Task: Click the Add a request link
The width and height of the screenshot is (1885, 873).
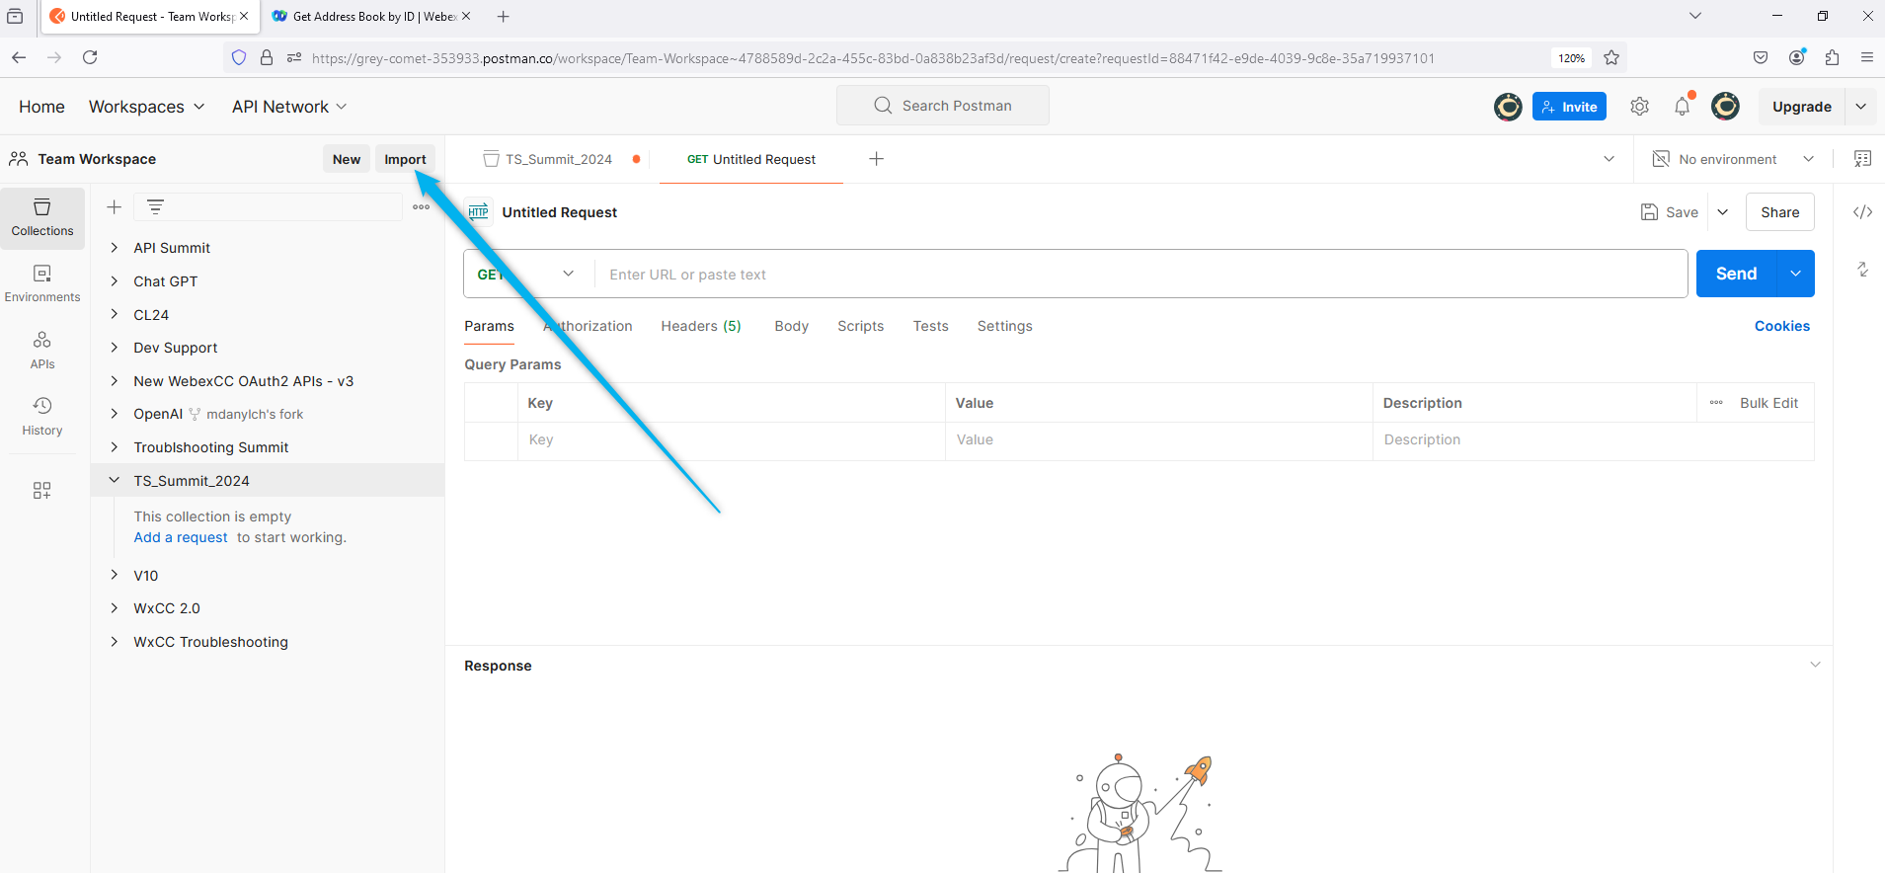Action: tap(181, 537)
